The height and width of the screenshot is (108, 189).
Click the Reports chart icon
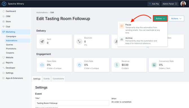pyautogui.click(x=3, y=63)
